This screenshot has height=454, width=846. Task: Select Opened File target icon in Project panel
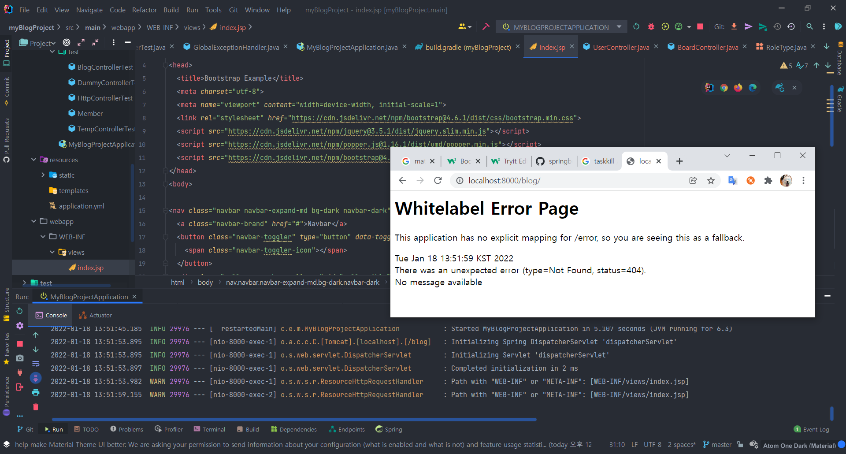[67, 42]
